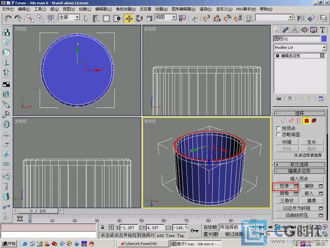Toggle absolute/offset transform type-in icon
330x248 pixels.
tap(111, 227)
